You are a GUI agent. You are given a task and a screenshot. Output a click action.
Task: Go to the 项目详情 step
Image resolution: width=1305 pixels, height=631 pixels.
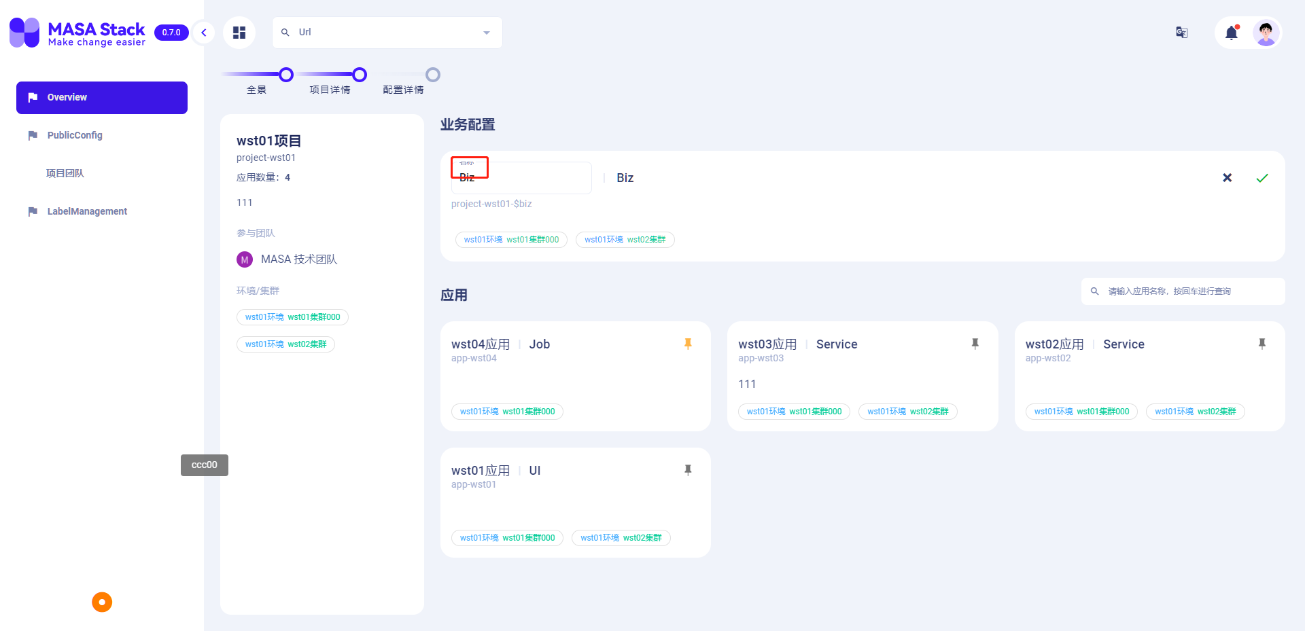coord(360,75)
